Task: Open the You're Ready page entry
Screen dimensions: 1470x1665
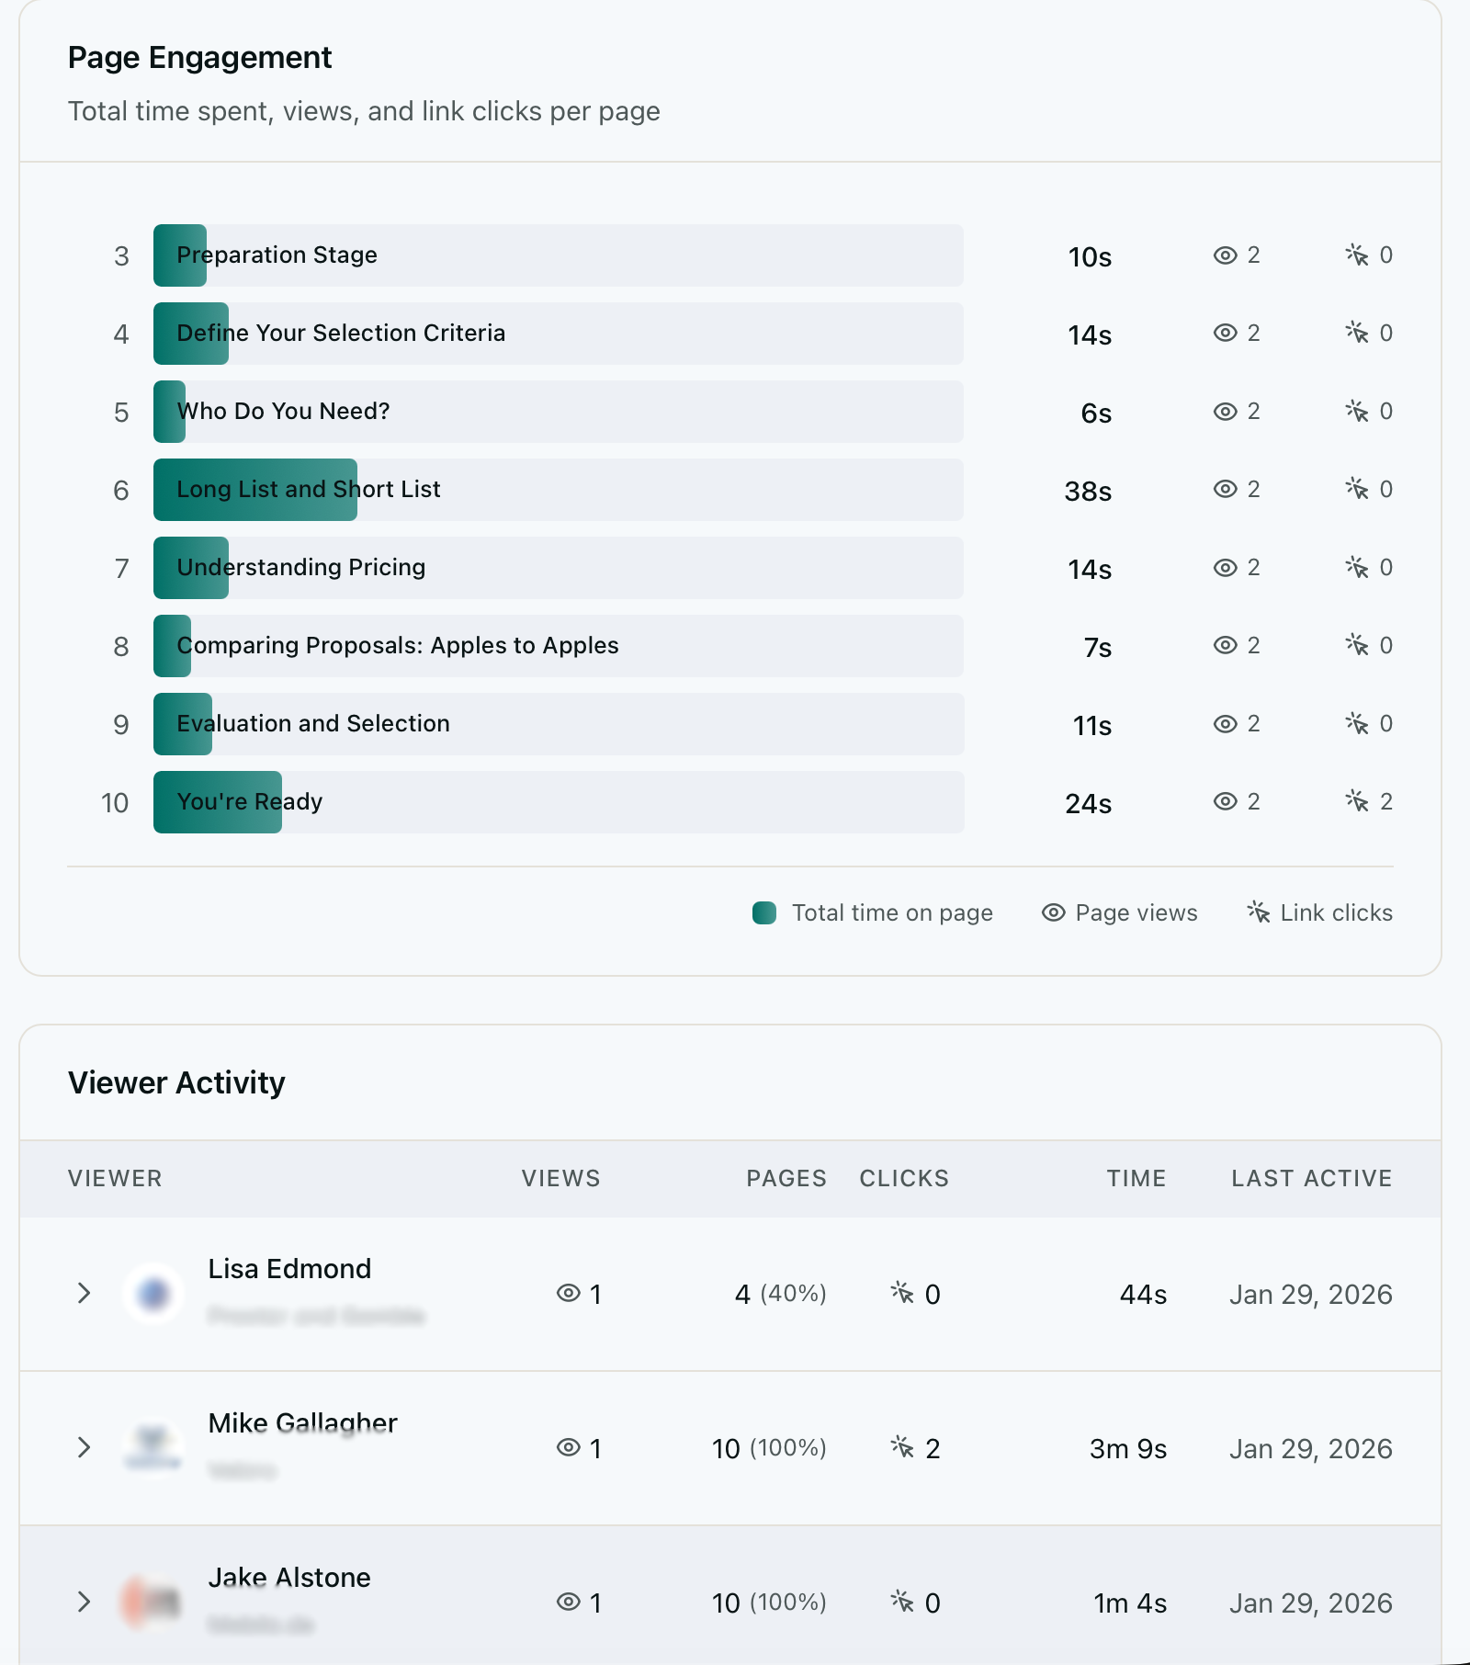Action: pos(556,801)
